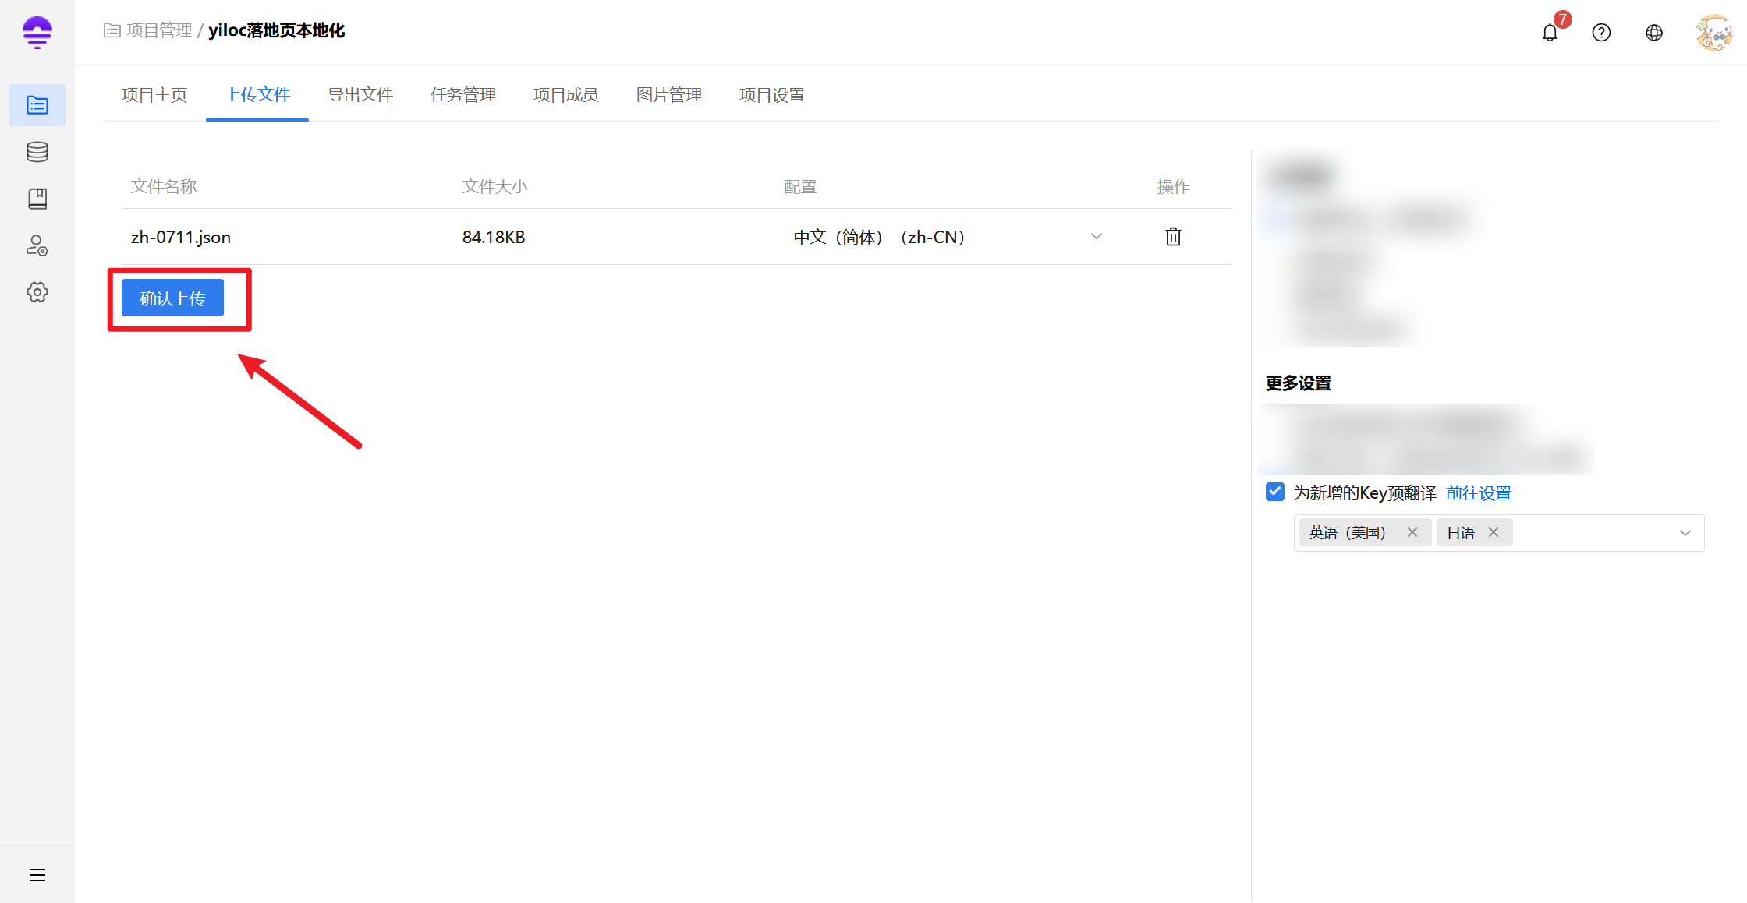The image size is (1747, 903).
Task: Open the help question mark icon
Action: [x=1601, y=33]
